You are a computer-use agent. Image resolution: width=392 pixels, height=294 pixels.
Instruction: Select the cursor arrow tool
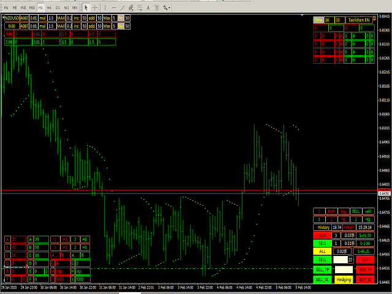[x=86, y=7]
